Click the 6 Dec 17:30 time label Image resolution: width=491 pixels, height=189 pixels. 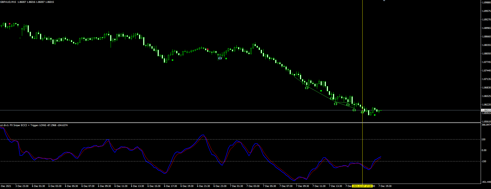click(170, 186)
